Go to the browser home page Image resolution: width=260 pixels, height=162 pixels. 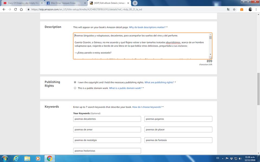click(21, 9)
